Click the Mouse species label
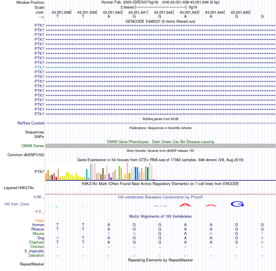Screen dimensions: 276x271 [x=38, y=234]
